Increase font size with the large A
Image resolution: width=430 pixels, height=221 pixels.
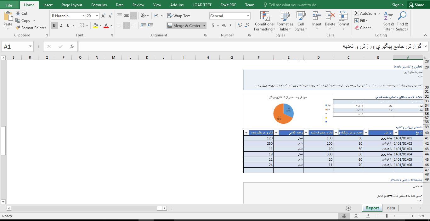pos(104,16)
